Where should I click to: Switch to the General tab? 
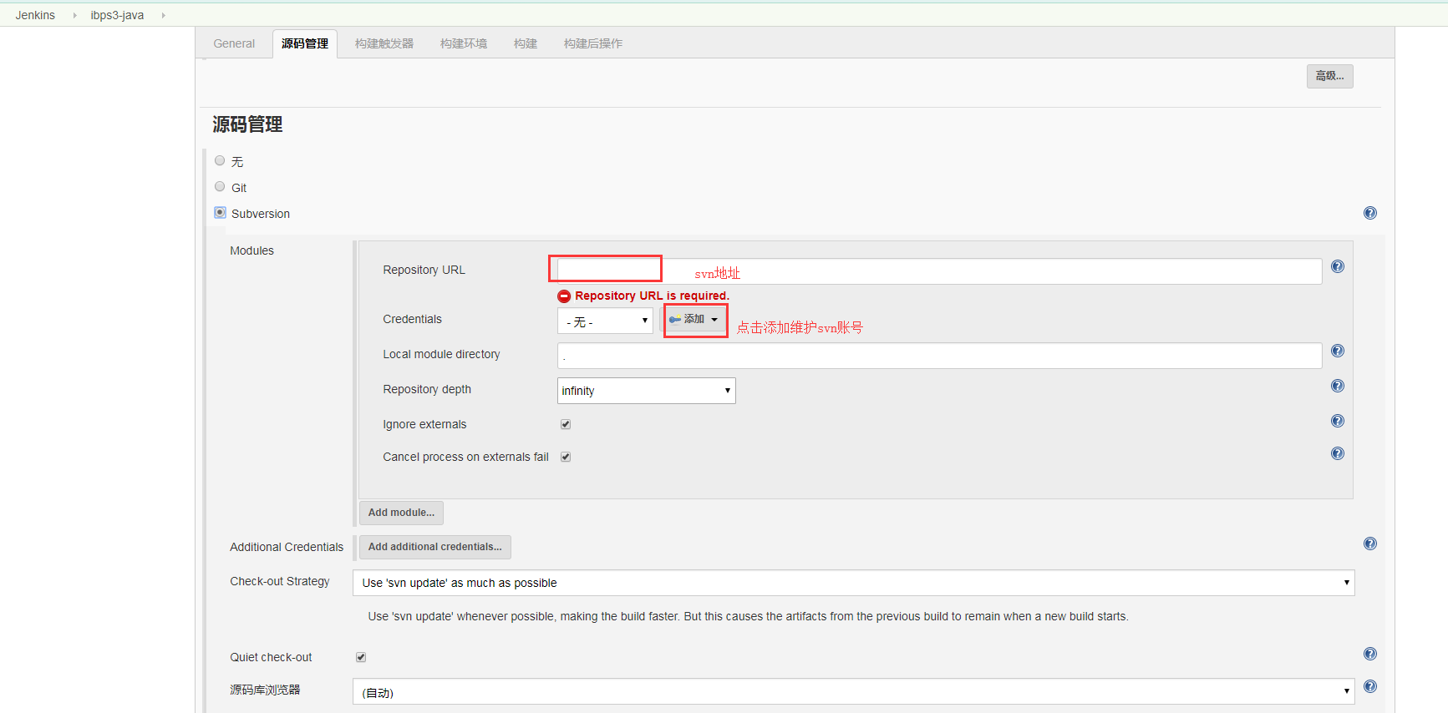coord(234,43)
